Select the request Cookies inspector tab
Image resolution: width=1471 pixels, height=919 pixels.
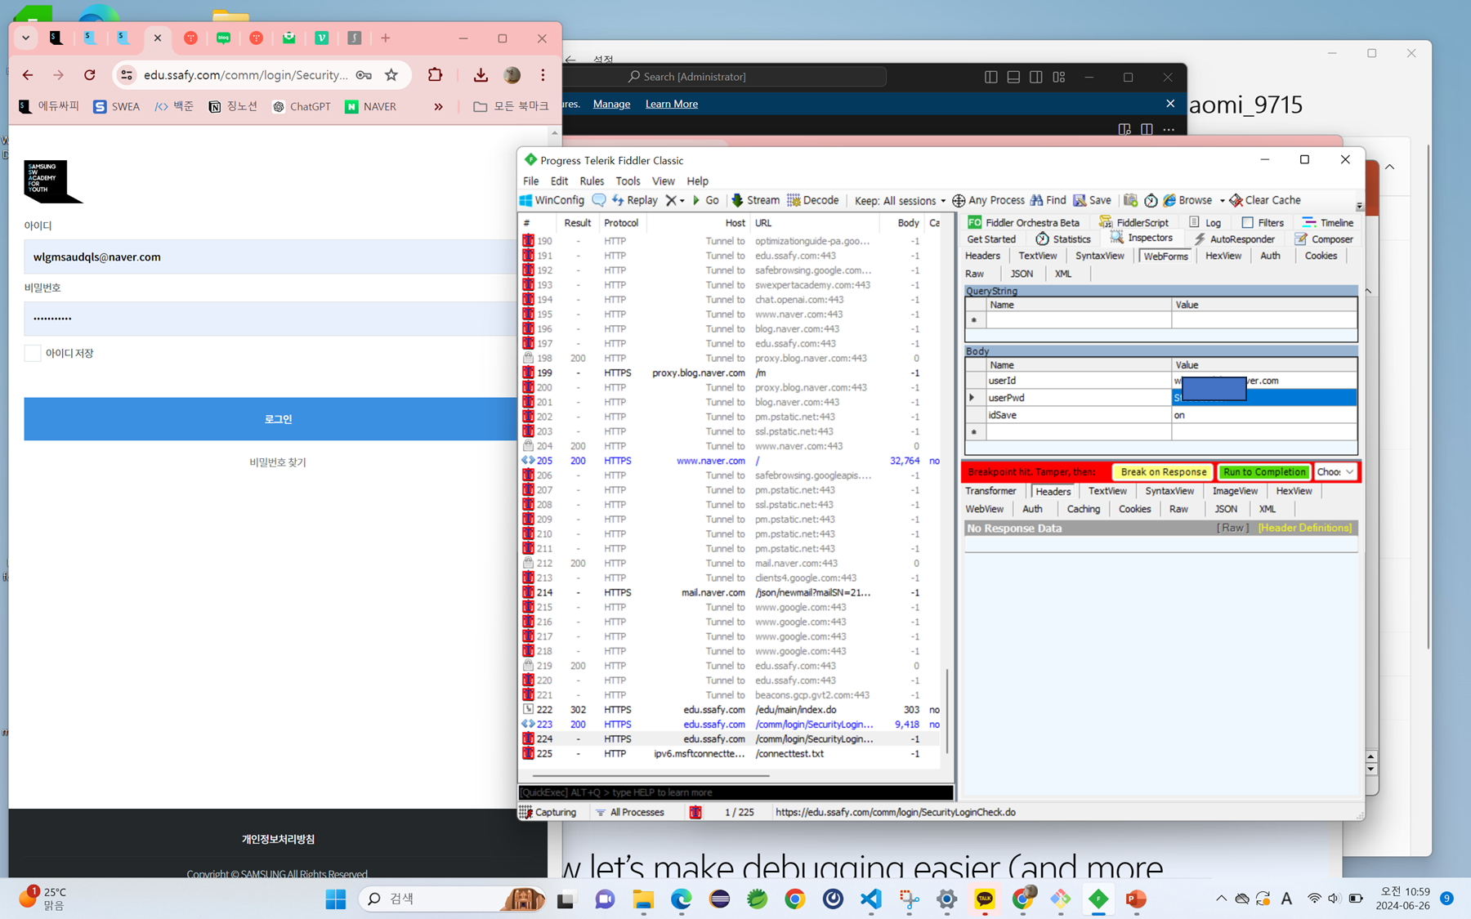point(1321,256)
